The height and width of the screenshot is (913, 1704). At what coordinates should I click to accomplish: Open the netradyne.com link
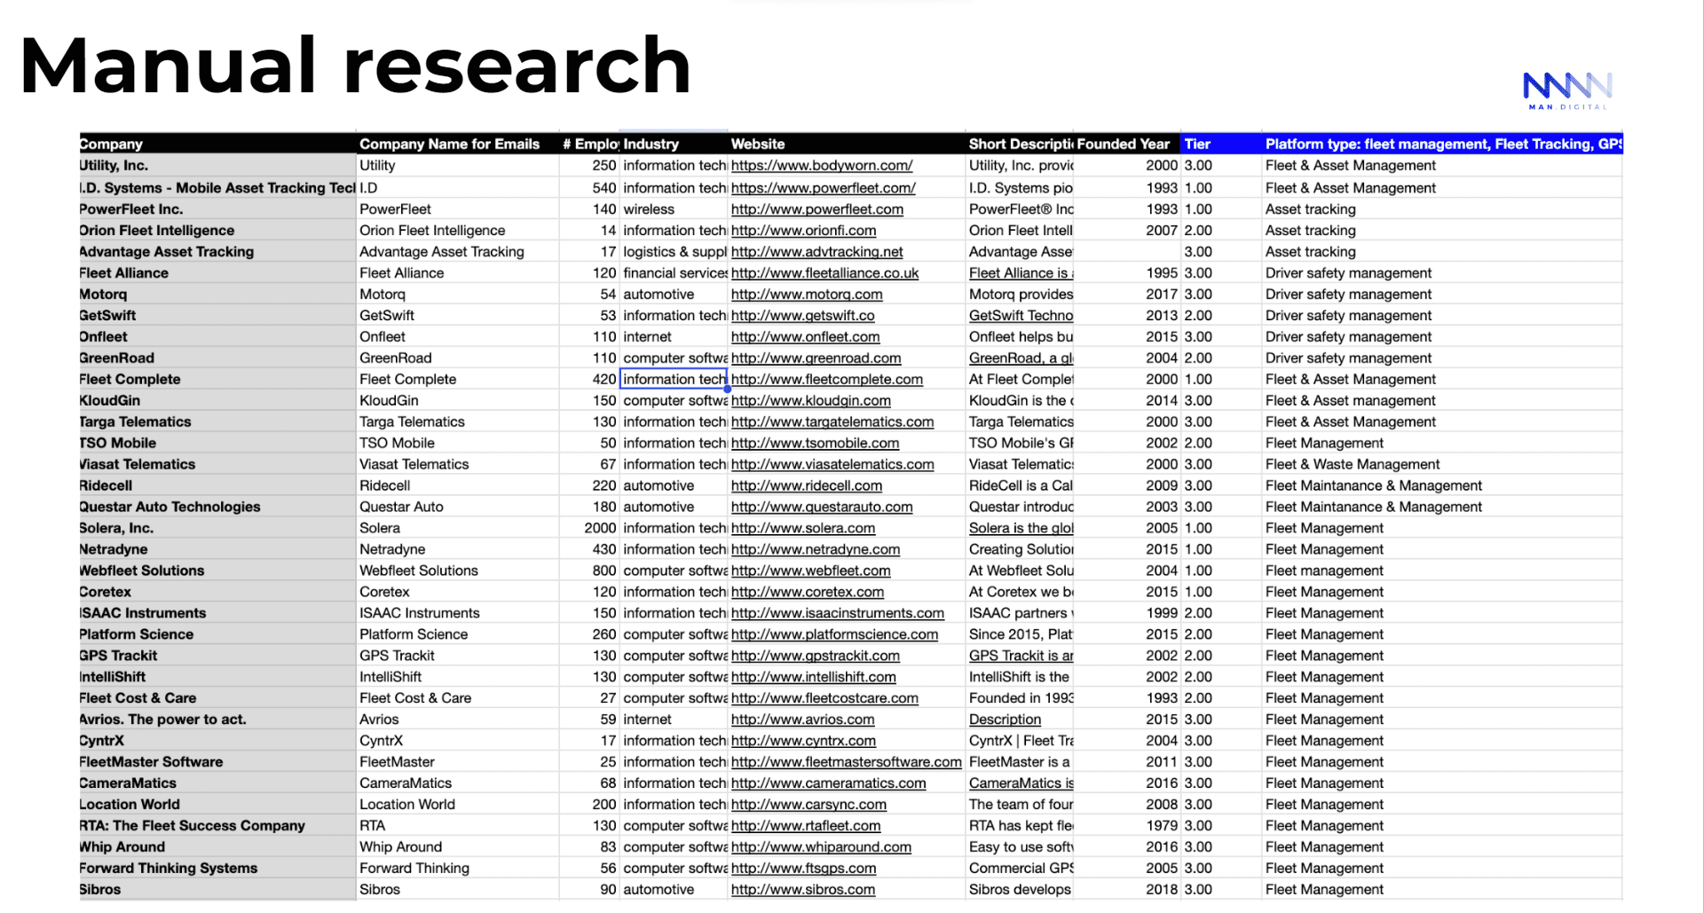pos(816,550)
